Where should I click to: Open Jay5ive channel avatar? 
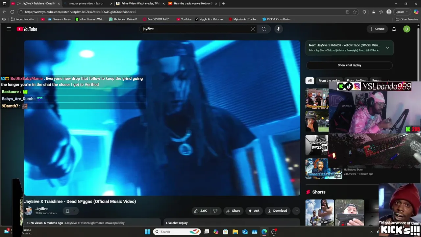29,211
